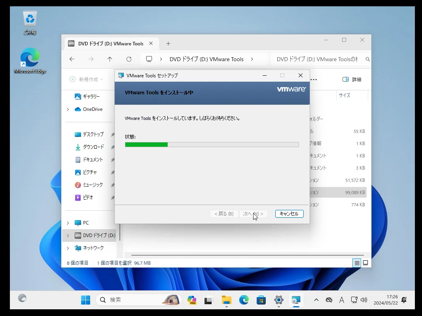Go up one folder level in Explorer
This screenshot has width=422, height=316.
tap(110, 59)
